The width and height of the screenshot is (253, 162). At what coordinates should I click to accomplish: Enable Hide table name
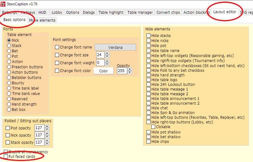click(x=149, y=51)
